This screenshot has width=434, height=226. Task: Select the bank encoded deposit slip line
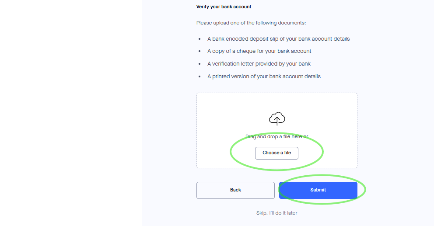(278, 39)
